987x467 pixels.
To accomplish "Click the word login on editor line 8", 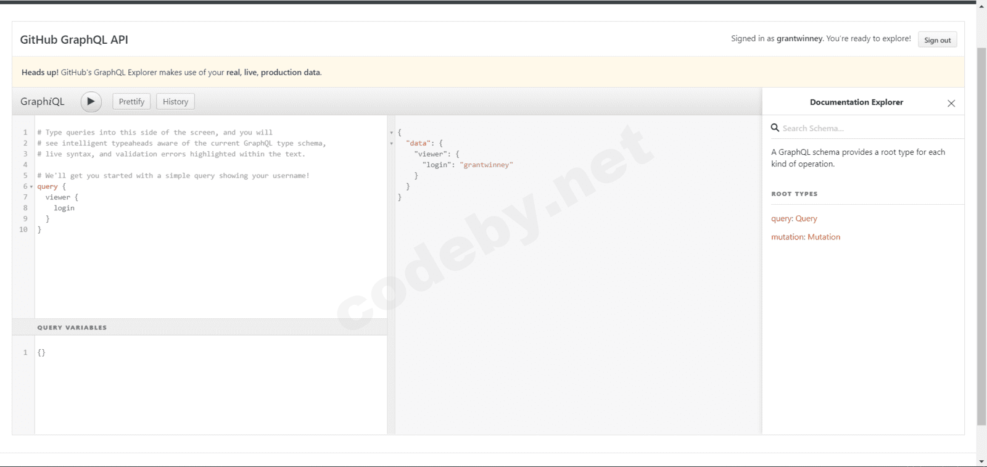I will tap(64, 209).
